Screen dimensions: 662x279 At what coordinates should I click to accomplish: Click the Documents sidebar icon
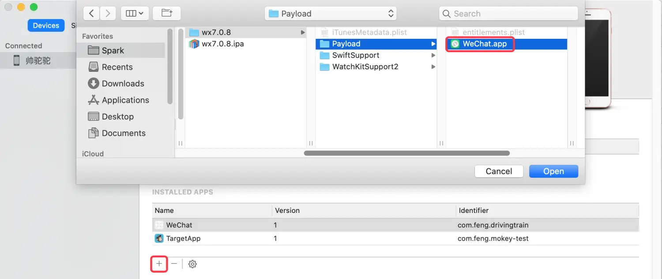93,133
